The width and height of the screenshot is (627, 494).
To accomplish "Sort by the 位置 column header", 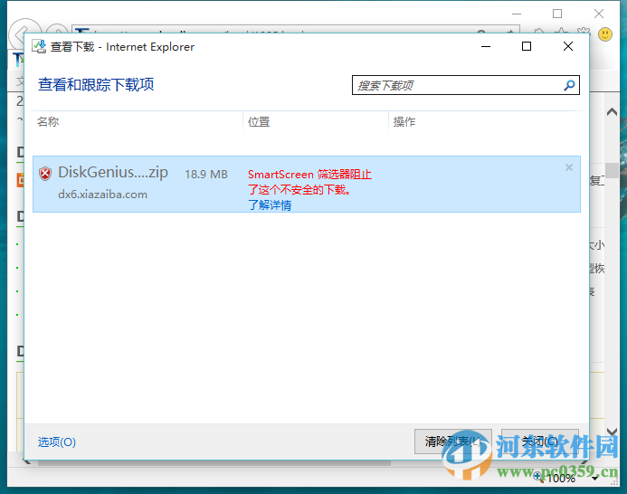I will [259, 121].
